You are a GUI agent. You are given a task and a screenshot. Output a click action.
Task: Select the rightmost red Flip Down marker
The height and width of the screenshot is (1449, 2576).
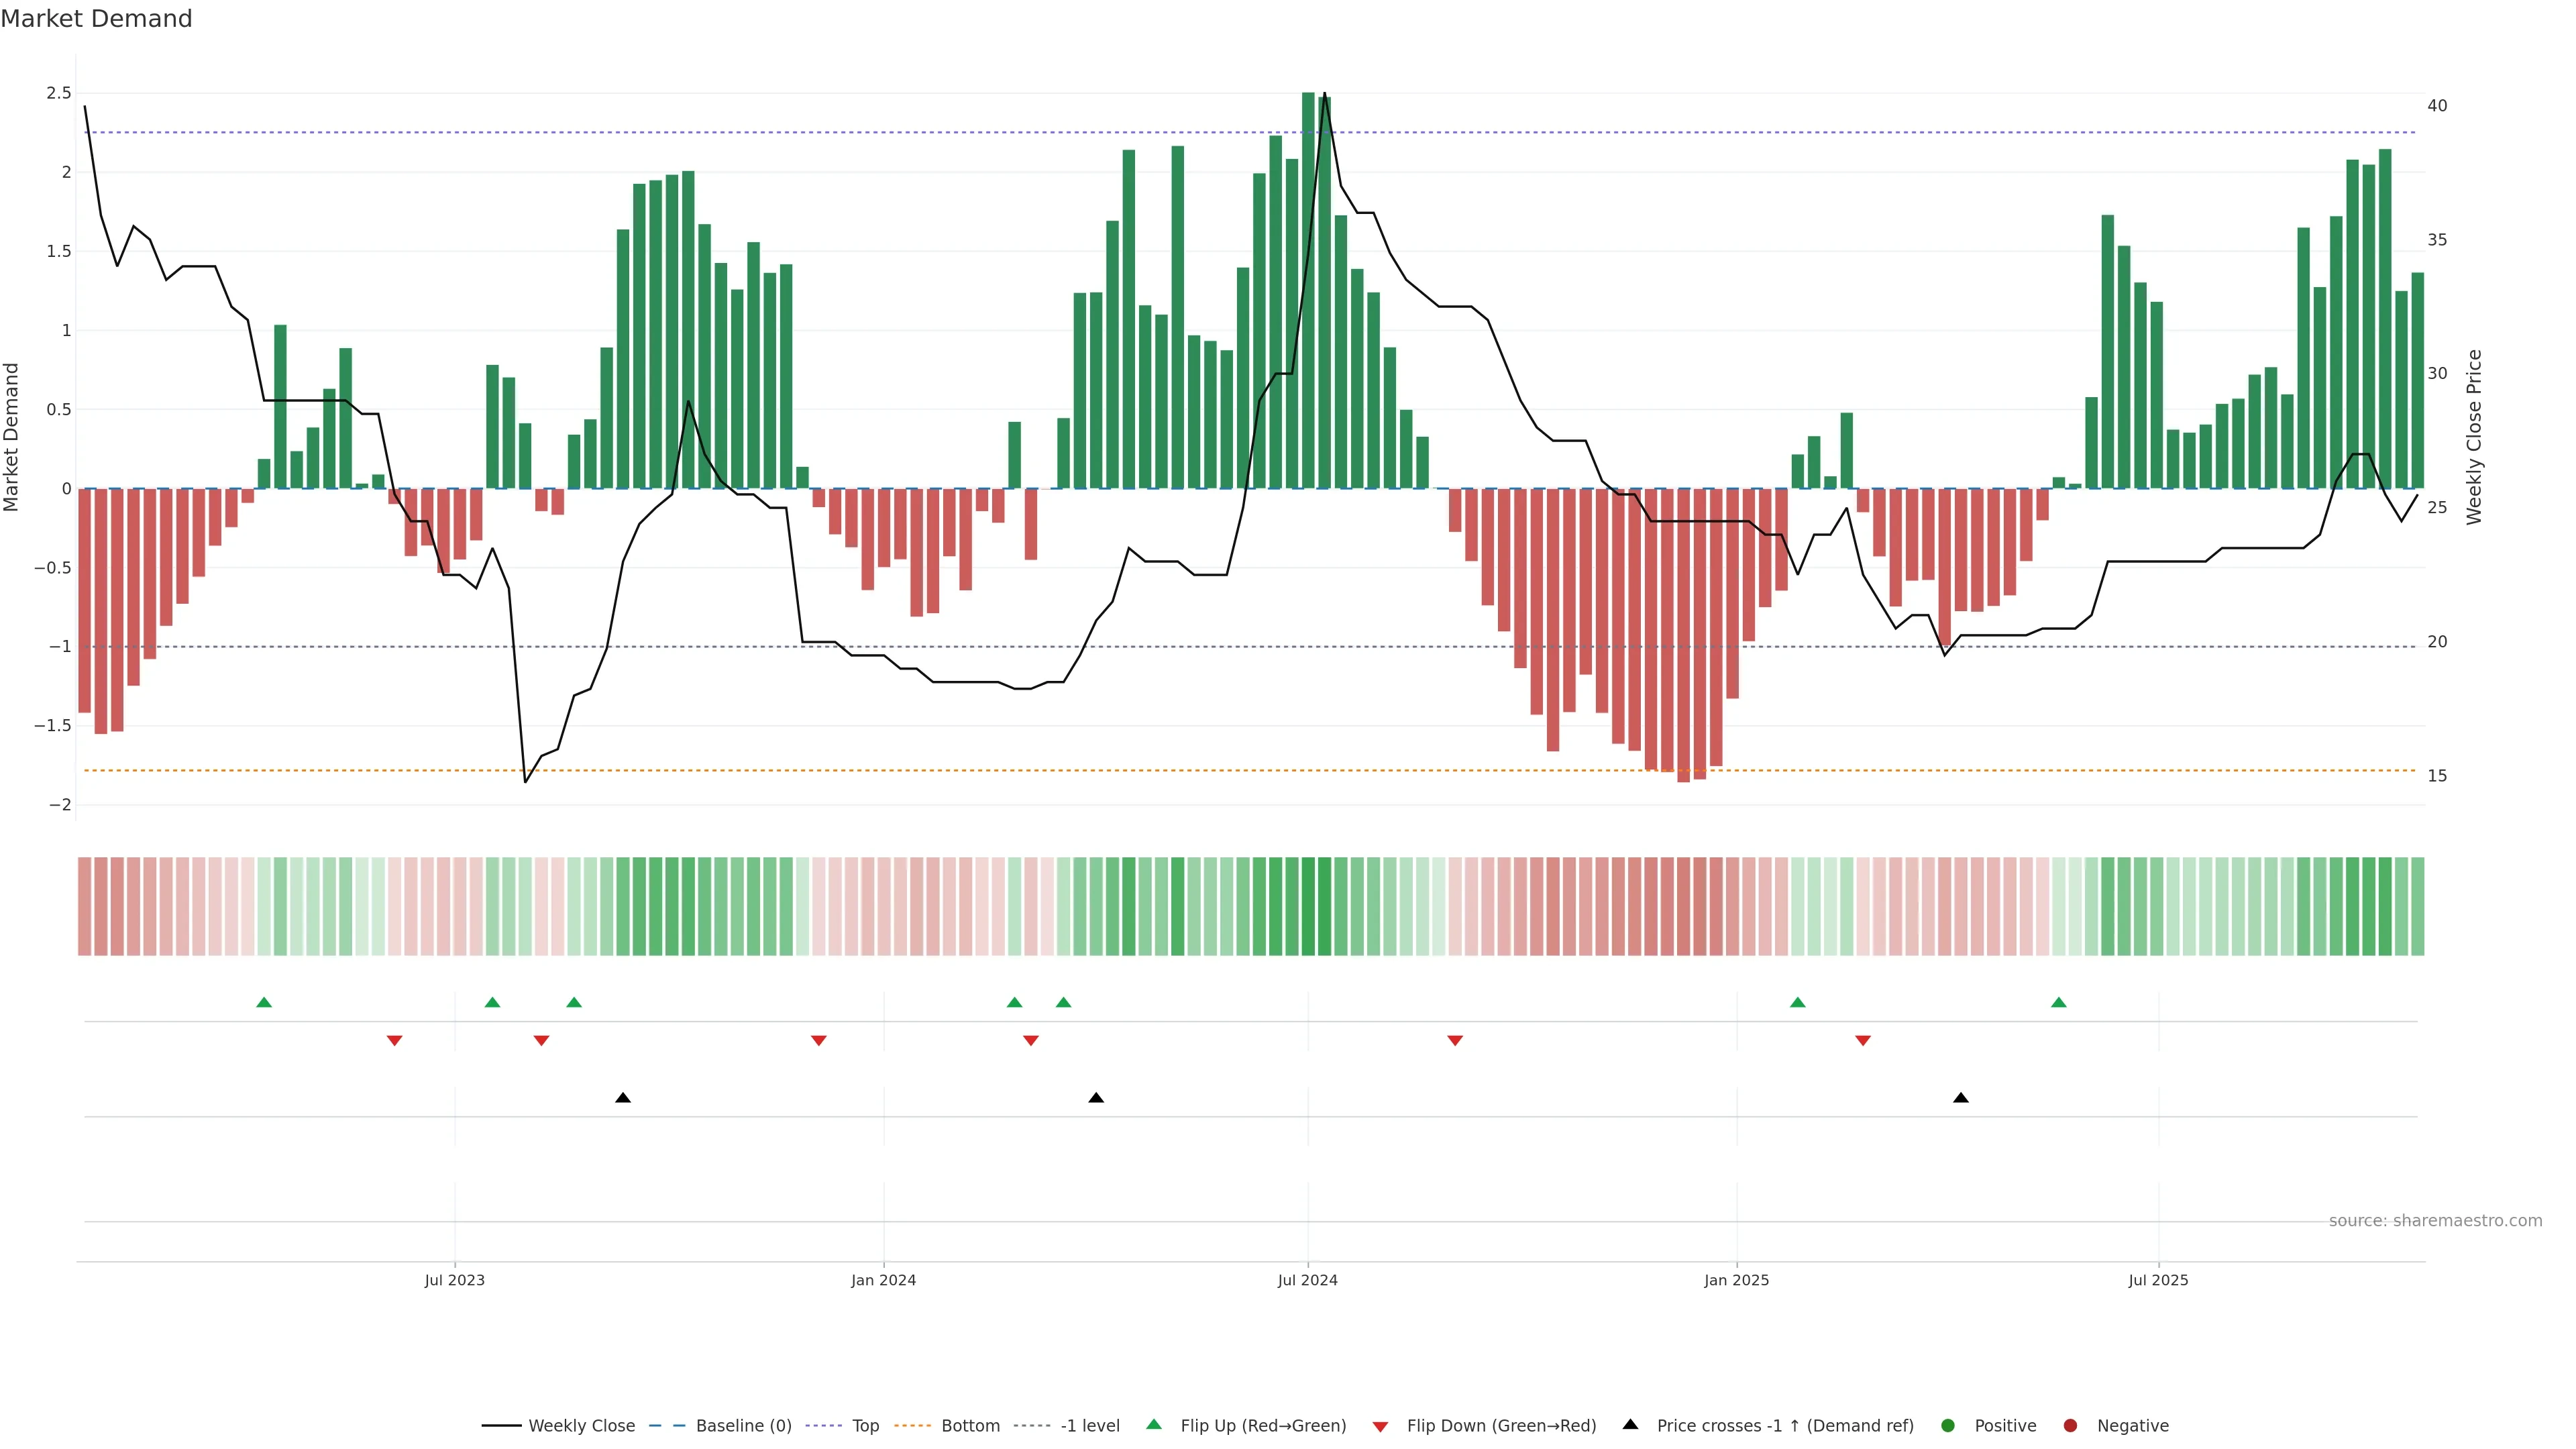click(x=1862, y=1041)
